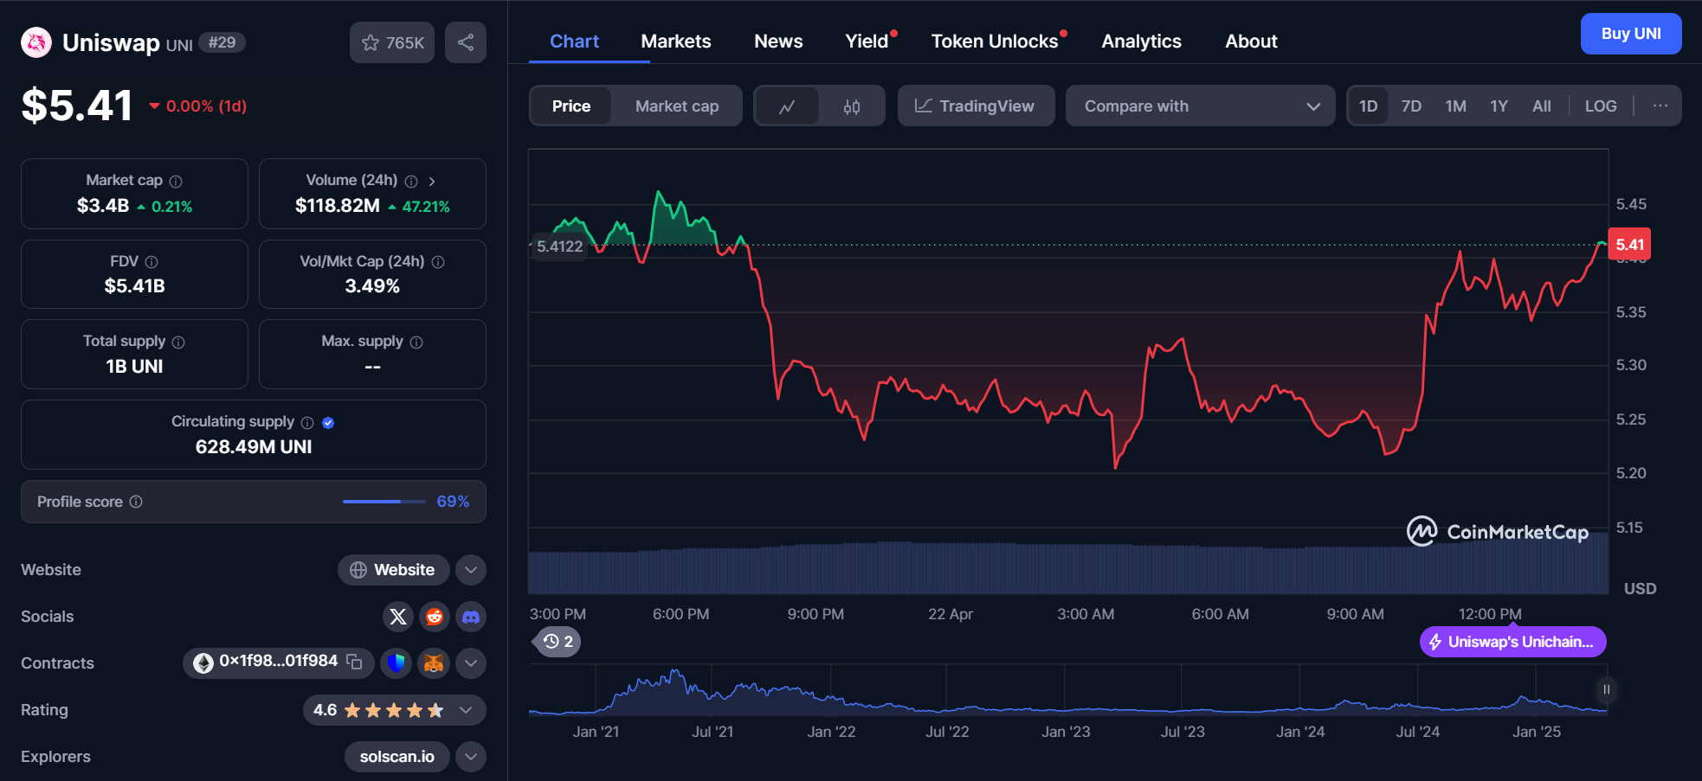
Task: Open FDV info icon
Action: (152, 262)
